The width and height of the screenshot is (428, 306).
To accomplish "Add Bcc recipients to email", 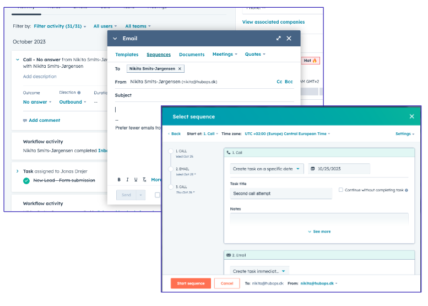I will pos(289,82).
